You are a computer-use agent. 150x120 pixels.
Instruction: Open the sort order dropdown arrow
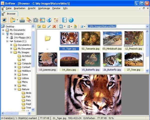click(71, 26)
